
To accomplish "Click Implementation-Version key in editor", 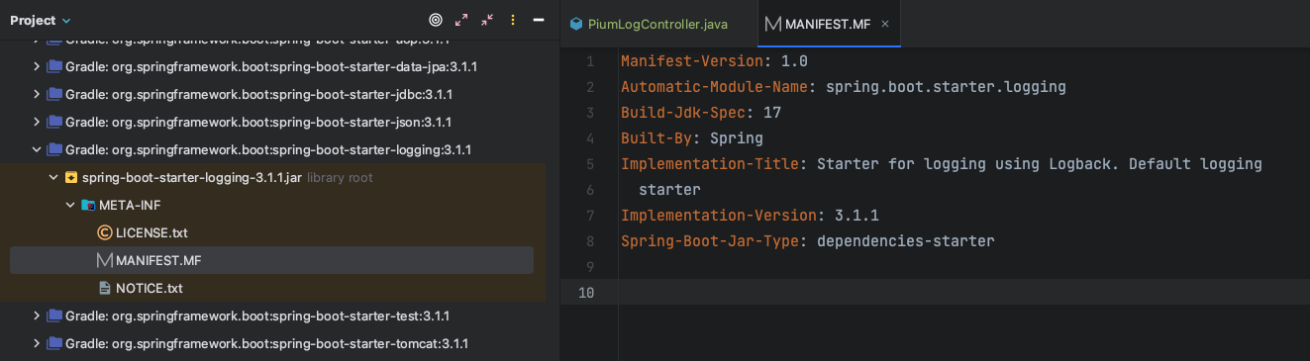I will click(x=719, y=216).
